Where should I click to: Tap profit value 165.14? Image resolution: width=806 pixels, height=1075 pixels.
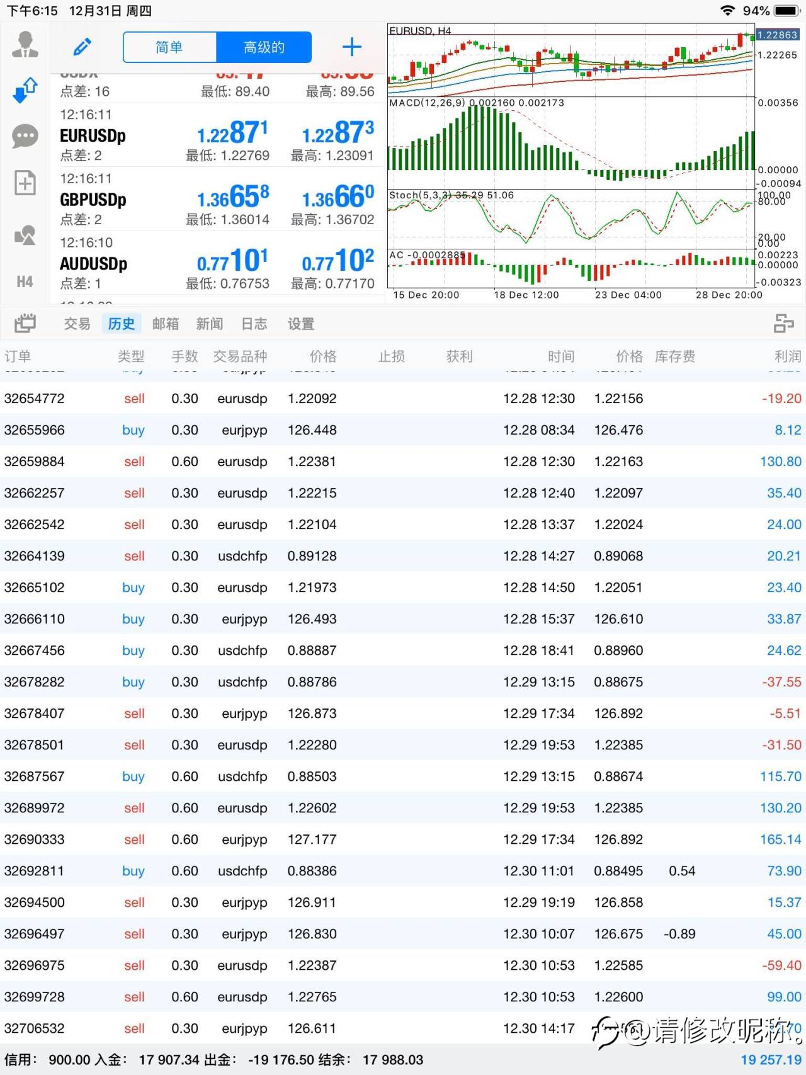(x=780, y=839)
